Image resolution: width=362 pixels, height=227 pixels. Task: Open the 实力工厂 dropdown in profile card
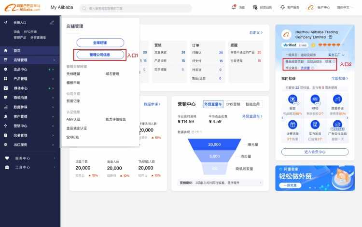coord(336,55)
